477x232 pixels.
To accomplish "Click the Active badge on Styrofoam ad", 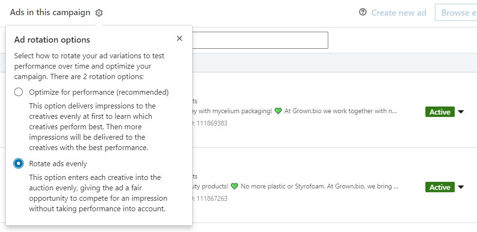I will coord(440,187).
